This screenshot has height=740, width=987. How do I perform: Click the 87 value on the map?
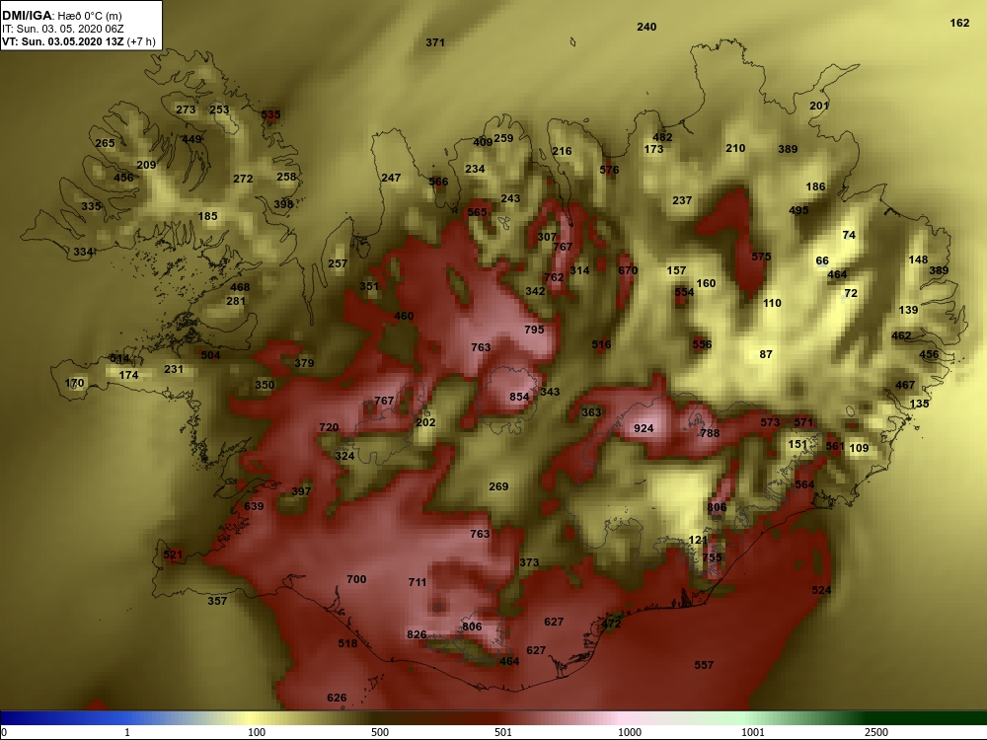pos(766,354)
